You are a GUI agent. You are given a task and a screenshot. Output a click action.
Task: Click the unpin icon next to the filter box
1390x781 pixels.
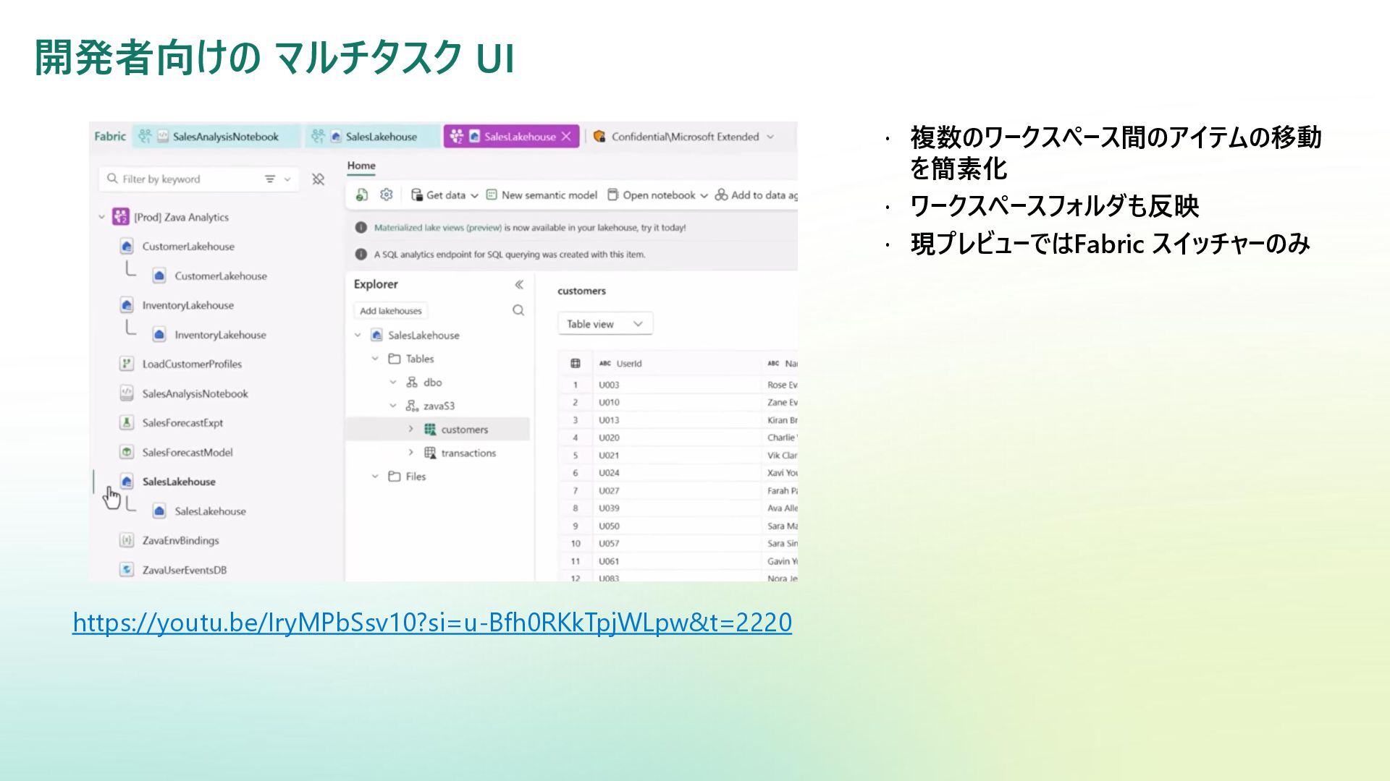point(318,179)
